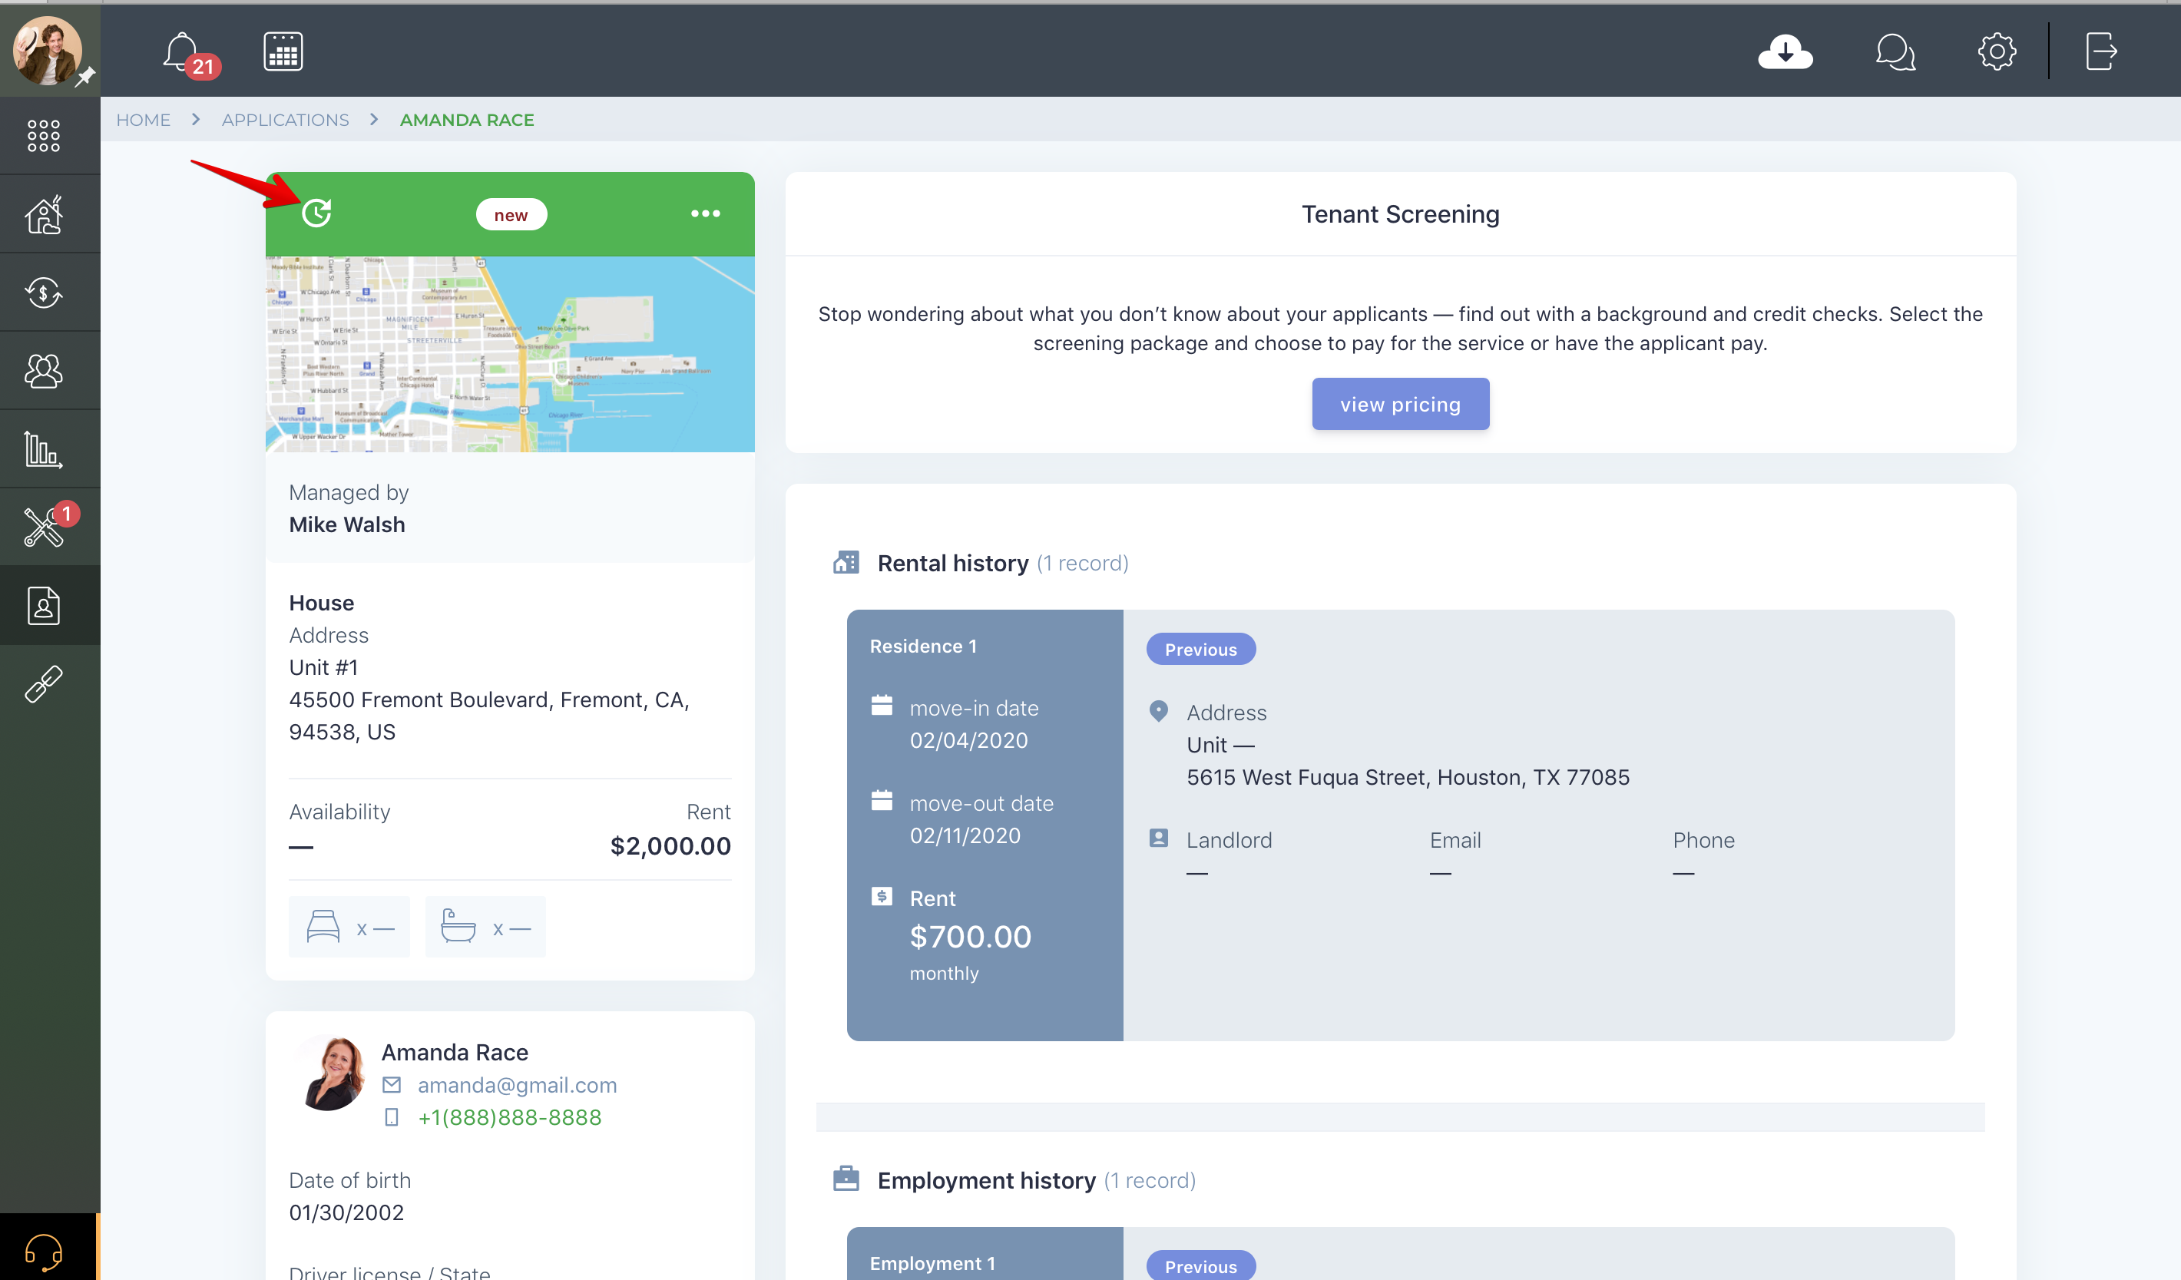This screenshot has height=1280, width=2181.
Task: Click the Amanda Race name text
Action: coord(455,1053)
